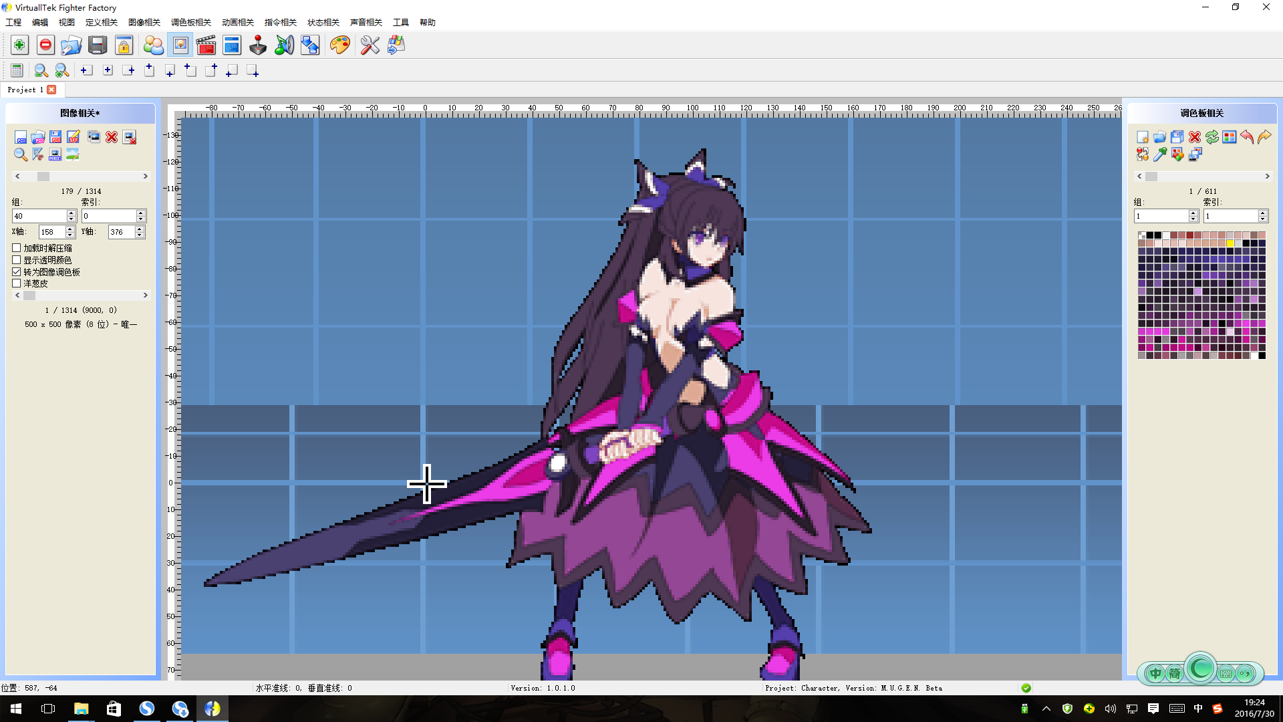
Task: Enable 洋葱皮 onion skin checkbox
Action: pos(17,283)
